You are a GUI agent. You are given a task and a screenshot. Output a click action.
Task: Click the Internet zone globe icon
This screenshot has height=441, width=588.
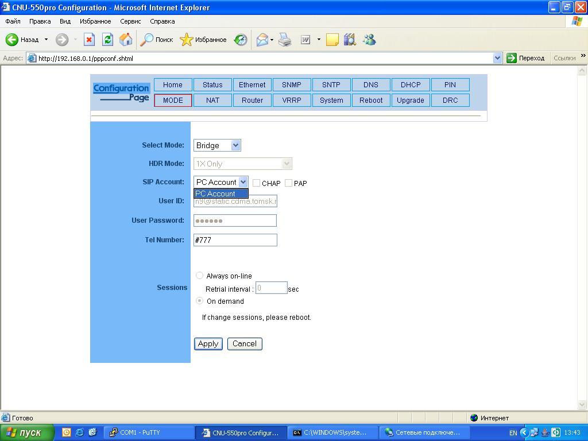coord(474,418)
